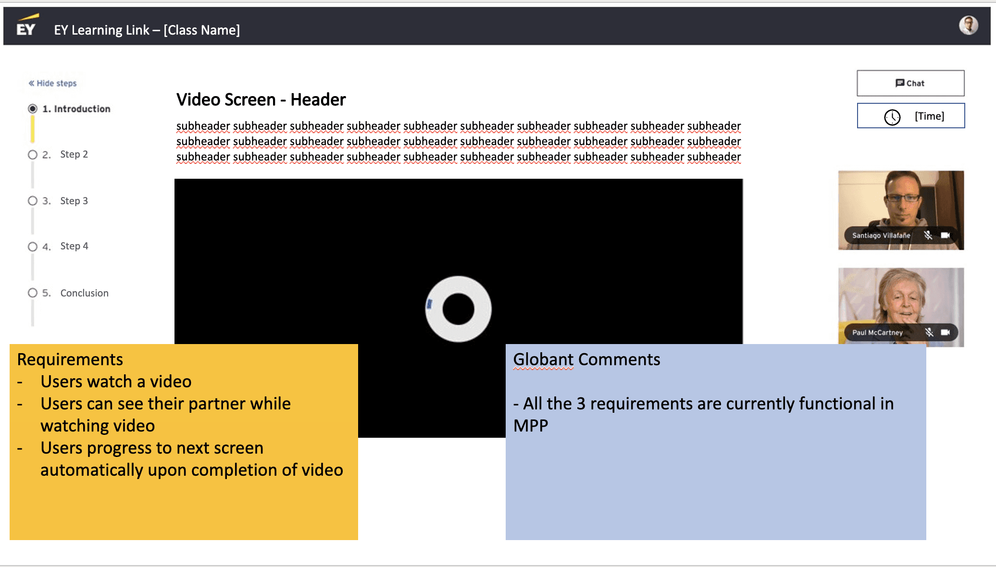The image size is (996, 567).
Task: Select the Step 3 radio button
Action: [33, 201]
